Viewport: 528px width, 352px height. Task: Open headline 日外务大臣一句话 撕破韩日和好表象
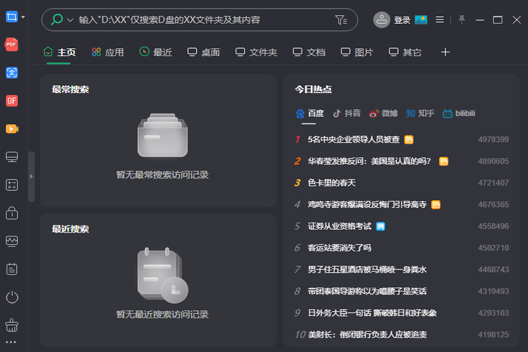coord(372,313)
